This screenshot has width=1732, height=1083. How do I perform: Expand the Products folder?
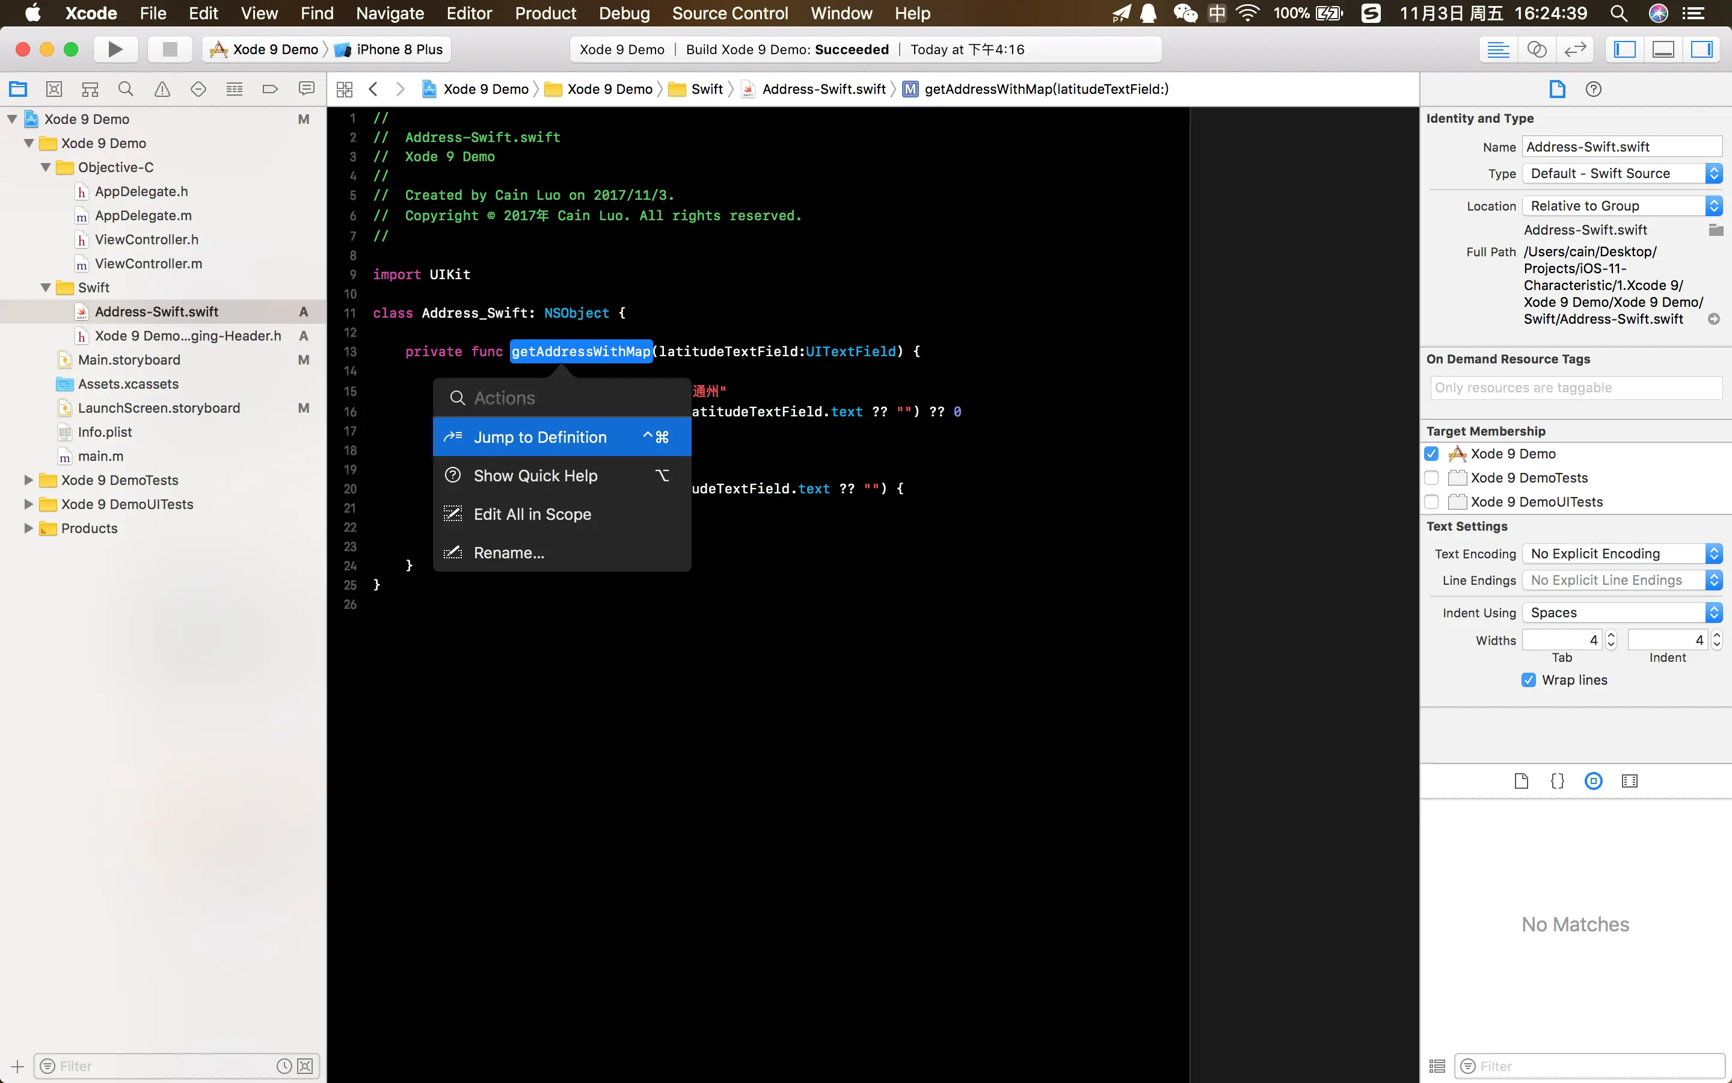(x=29, y=529)
